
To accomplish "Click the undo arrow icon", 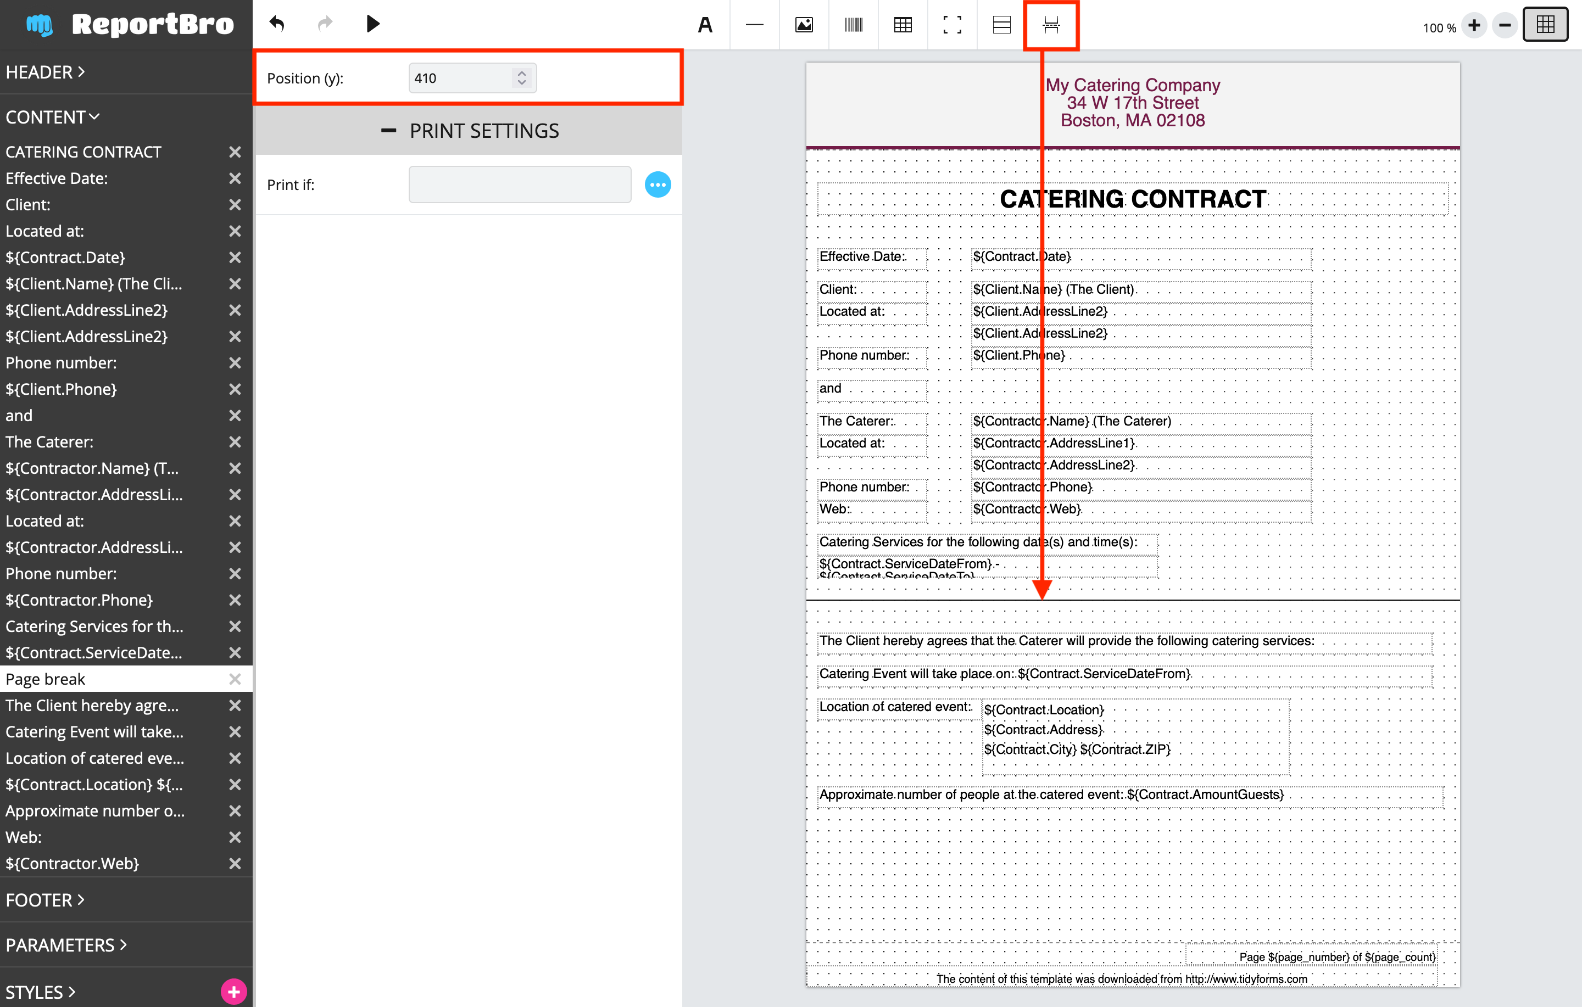I will point(277,24).
